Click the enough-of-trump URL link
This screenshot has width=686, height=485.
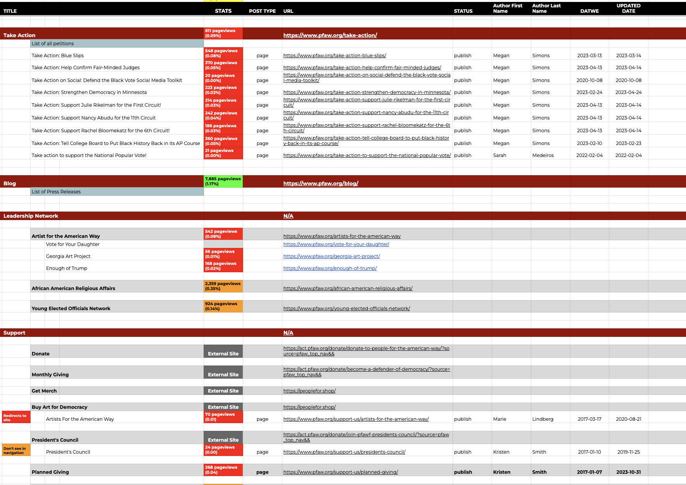[330, 268]
